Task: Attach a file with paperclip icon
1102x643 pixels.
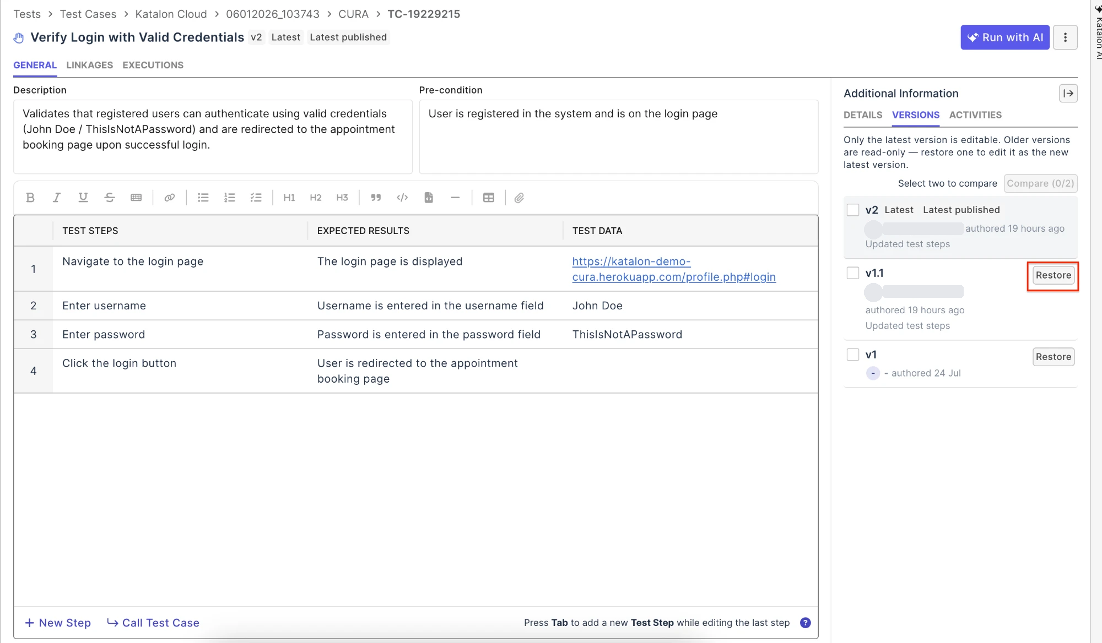Action: tap(519, 198)
